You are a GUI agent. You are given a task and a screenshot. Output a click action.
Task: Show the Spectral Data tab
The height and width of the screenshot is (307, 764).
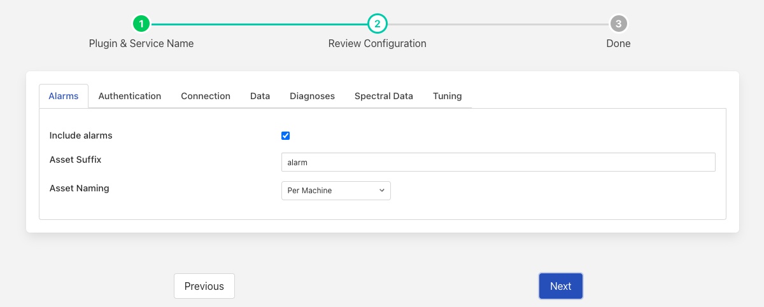pos(384,96)
